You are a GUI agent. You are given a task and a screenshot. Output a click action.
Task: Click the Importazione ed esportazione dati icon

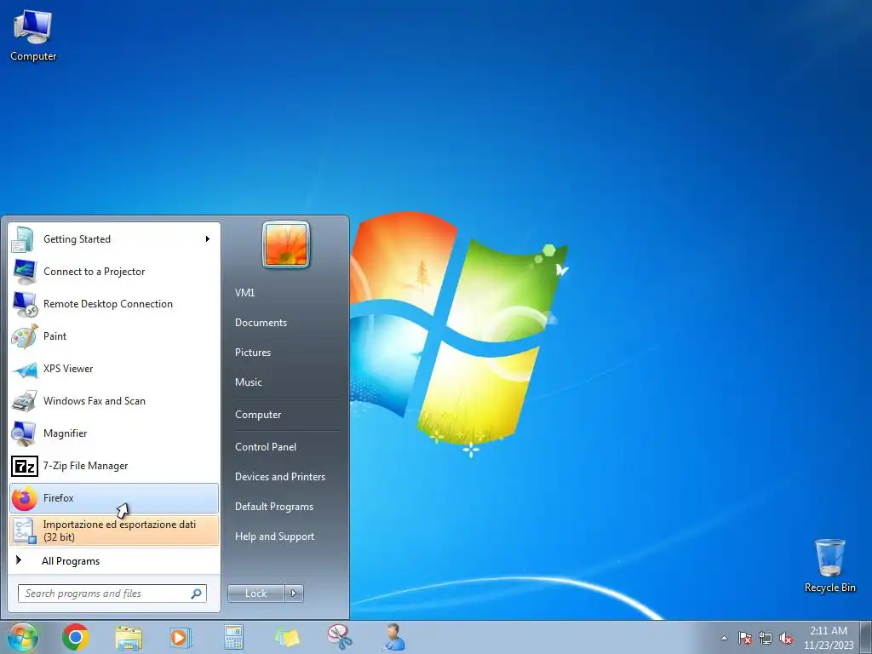point(25,531)
